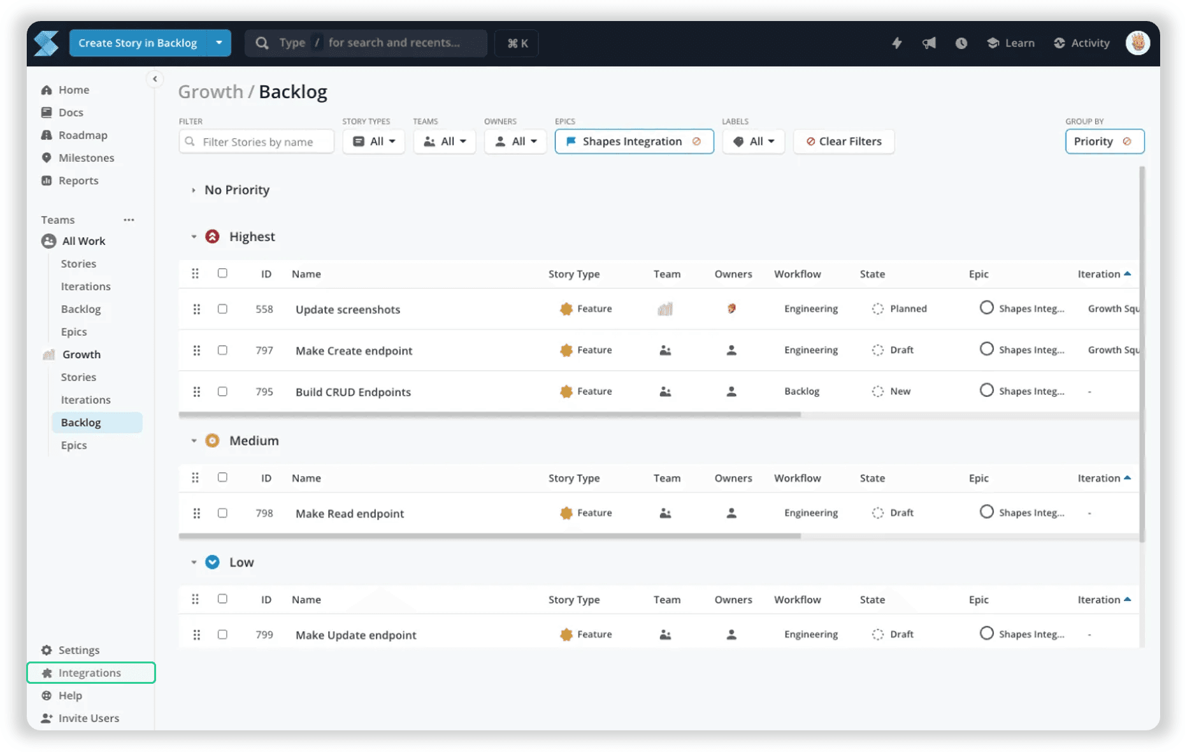Screen dimensions: 1185x752
Task: Collapse the sidebar with the chevron button
Action: [155, 79]
